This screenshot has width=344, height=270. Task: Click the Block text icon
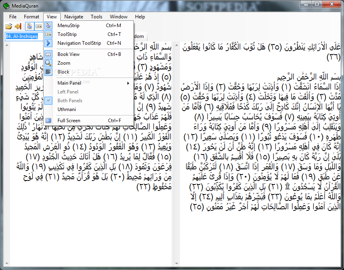coord(48,72)
